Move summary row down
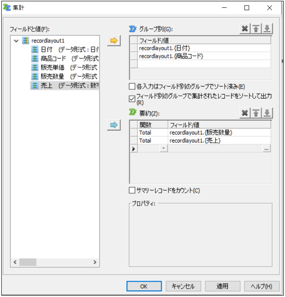This screenshot has width=285, height=297. pyautogui.click(x=267, y=113)
